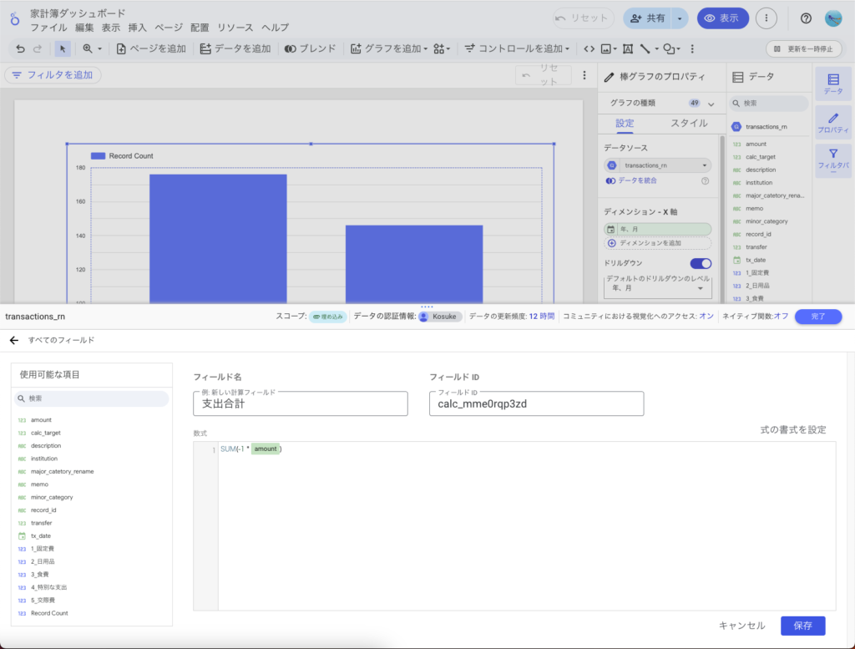Switch to the スタイル tab
Image resolution: width=855 pixels, height=649 pixels.
click(x=689, y=124)
